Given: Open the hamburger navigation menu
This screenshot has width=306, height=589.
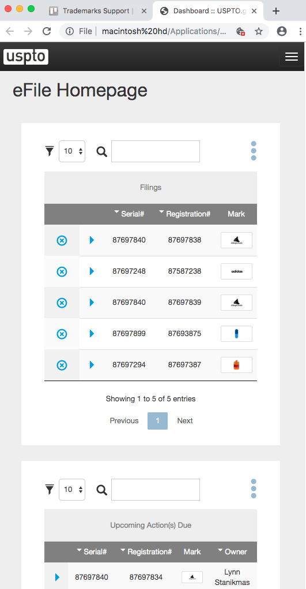Looking at the screenshot, I should point(292,57).
